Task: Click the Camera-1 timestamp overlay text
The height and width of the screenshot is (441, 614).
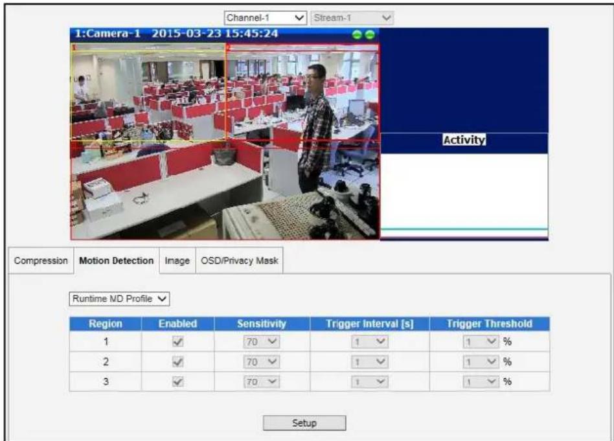Action: point(176,34)
